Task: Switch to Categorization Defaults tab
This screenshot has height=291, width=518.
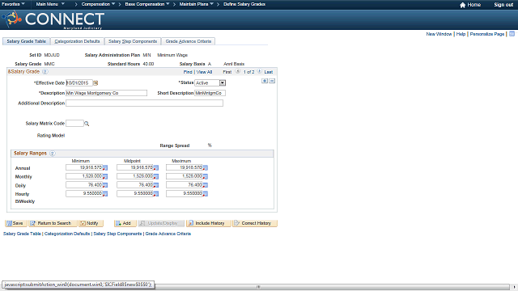Action: point(77,41)
